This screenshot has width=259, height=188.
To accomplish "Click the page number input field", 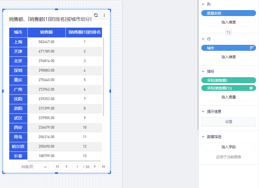I will coord(77,167).
